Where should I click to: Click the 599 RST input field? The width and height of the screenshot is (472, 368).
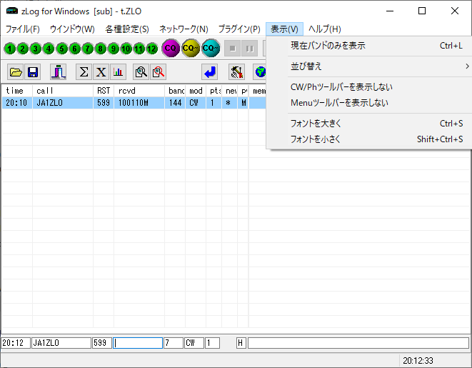tap(102, 343)
